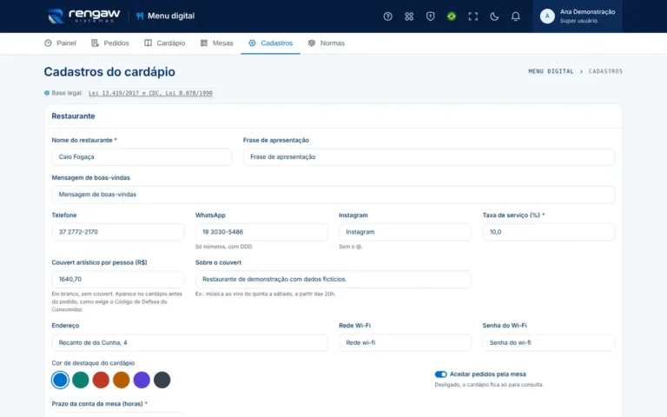Toggle Aceitar pedidos pela mesa switch

(440, 374)
